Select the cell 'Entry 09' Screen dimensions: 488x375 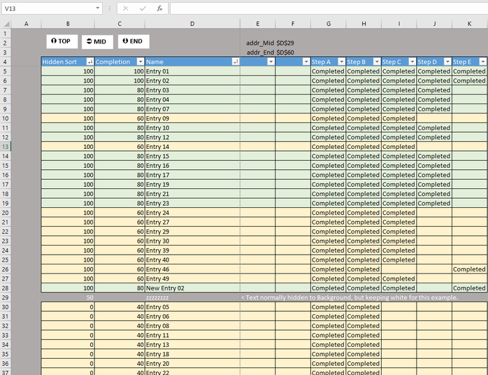coord(192,118)
